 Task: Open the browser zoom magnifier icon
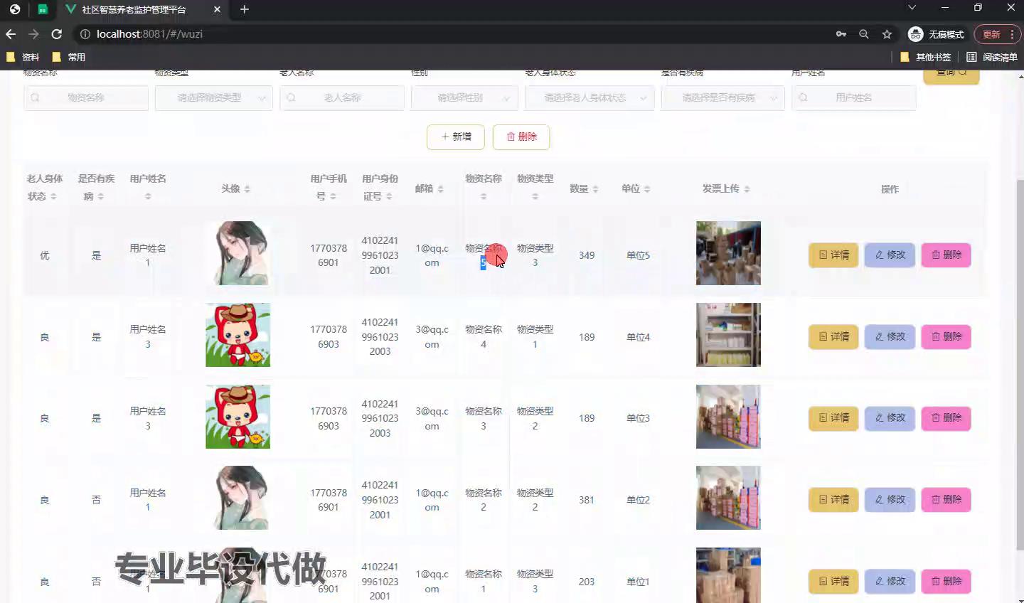864,34
